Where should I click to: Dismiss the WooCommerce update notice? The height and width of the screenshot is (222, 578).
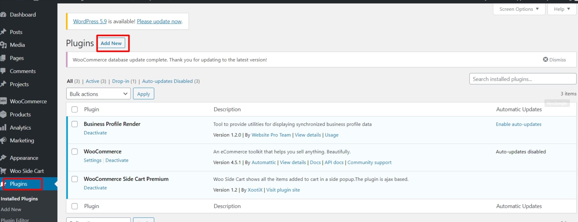click(554, 60)
